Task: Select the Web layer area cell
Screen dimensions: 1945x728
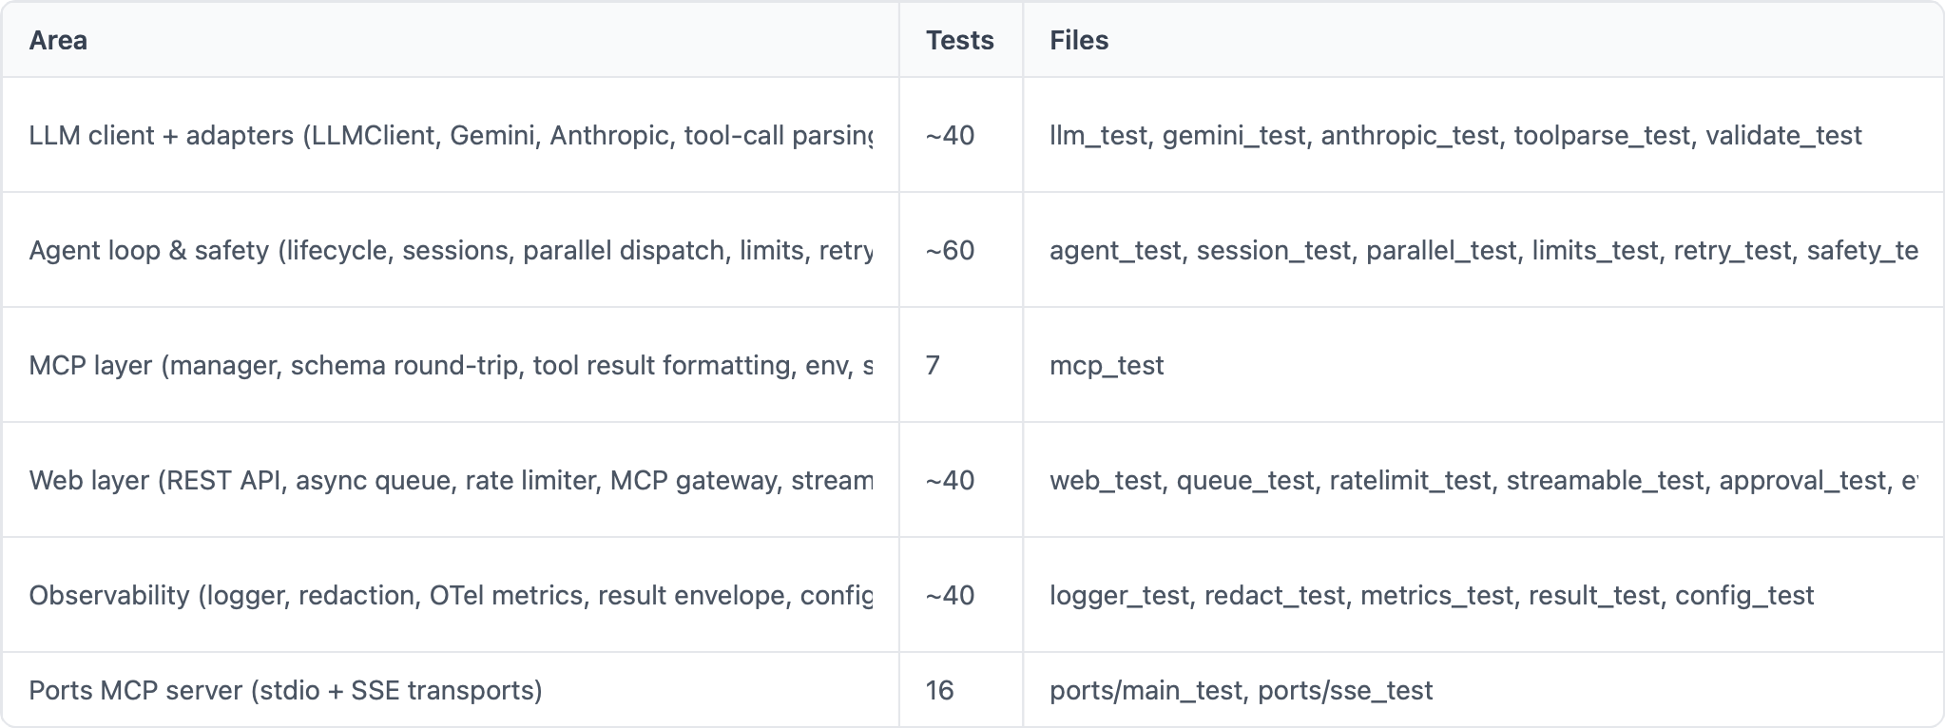Action: 451,480
